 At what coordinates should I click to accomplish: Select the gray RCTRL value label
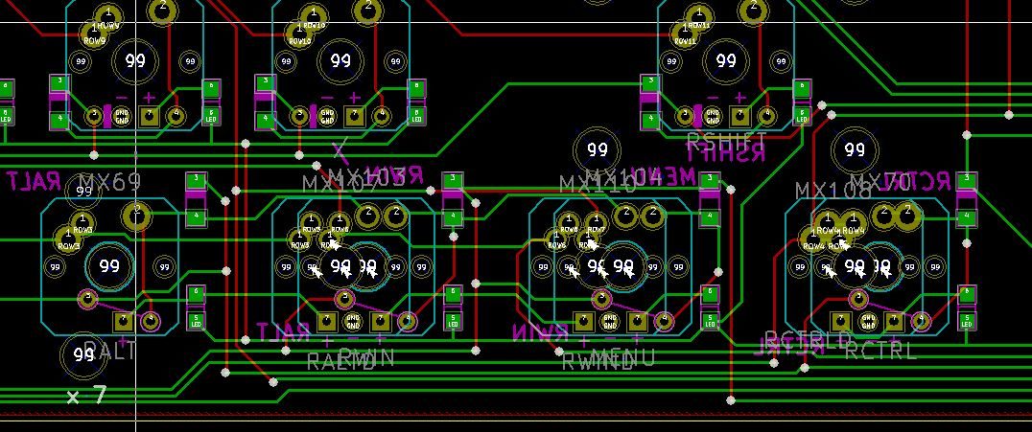pos(881,351)
